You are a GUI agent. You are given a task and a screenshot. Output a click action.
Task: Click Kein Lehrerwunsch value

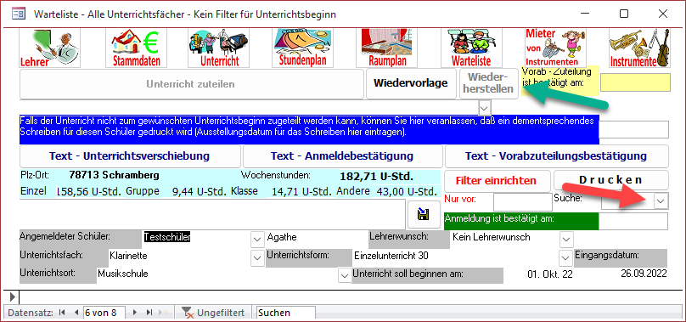(492, 237)
